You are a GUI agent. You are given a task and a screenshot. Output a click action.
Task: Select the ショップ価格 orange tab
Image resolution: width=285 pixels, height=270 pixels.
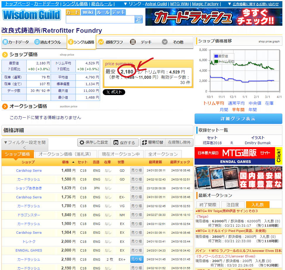click(x=18, y=154)
